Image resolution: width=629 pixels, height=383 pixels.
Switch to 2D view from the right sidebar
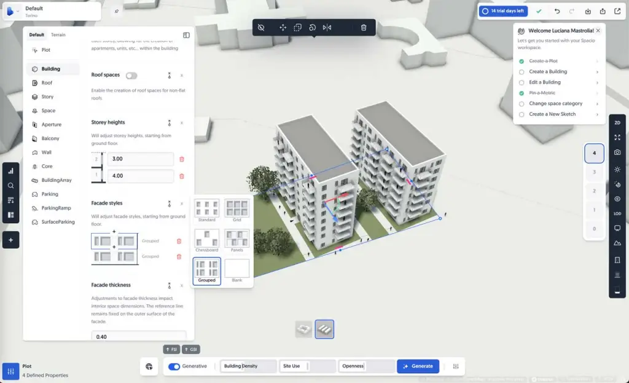point(617,122)
